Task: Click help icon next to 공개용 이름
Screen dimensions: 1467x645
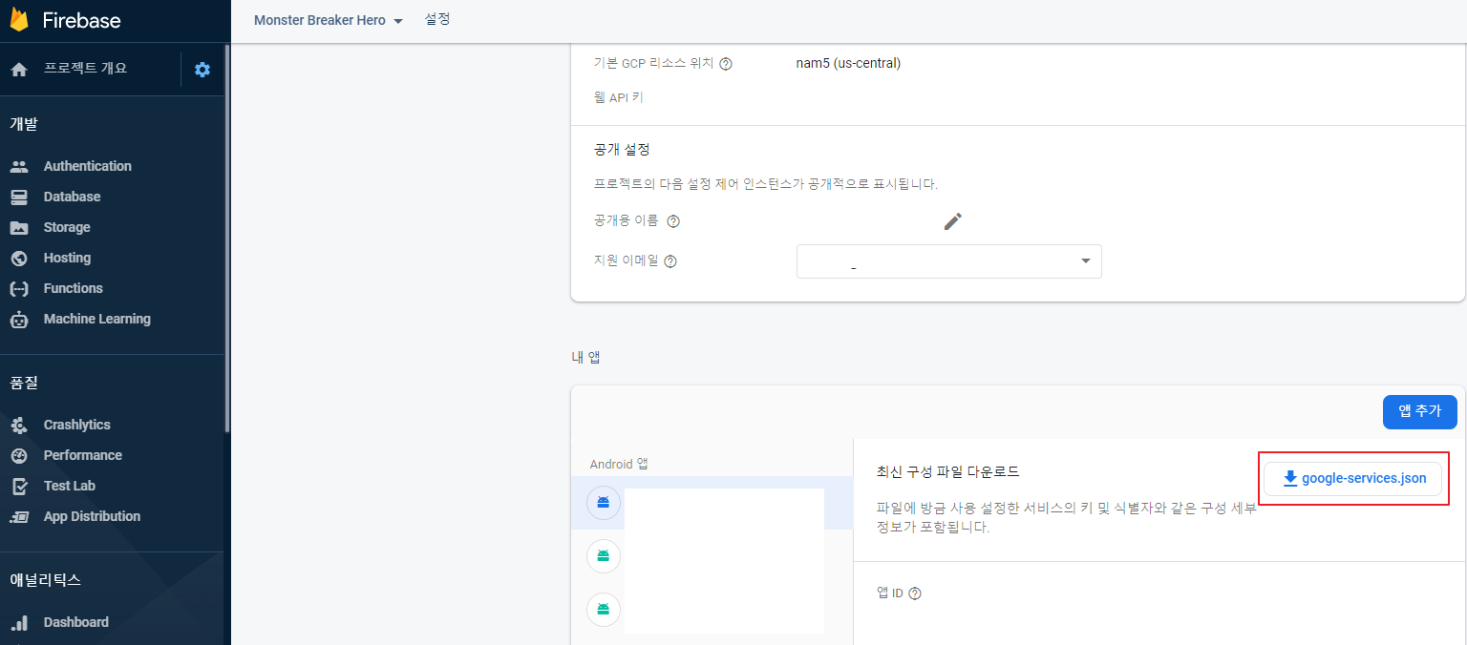Action: click(673, 221)
